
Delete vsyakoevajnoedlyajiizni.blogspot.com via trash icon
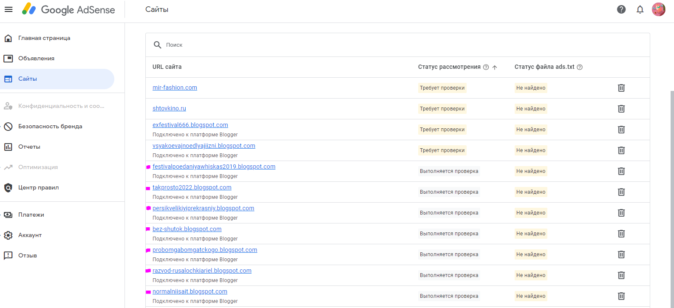[621, 150]
